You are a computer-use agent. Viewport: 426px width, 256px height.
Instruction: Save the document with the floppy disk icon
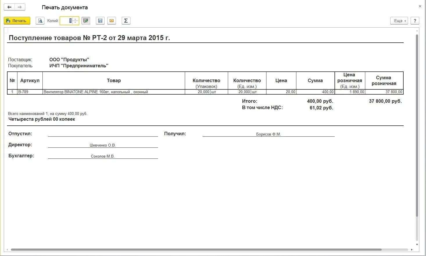pos(100,21)
